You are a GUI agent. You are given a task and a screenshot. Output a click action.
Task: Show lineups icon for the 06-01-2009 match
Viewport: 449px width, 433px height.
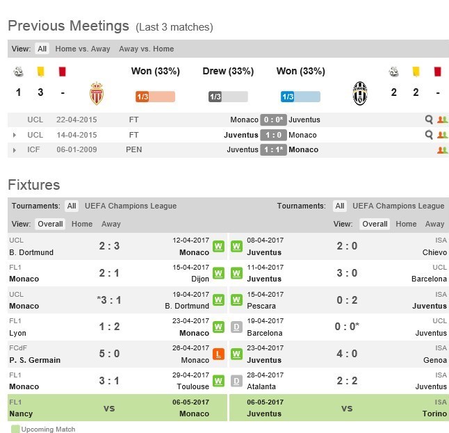441,149
